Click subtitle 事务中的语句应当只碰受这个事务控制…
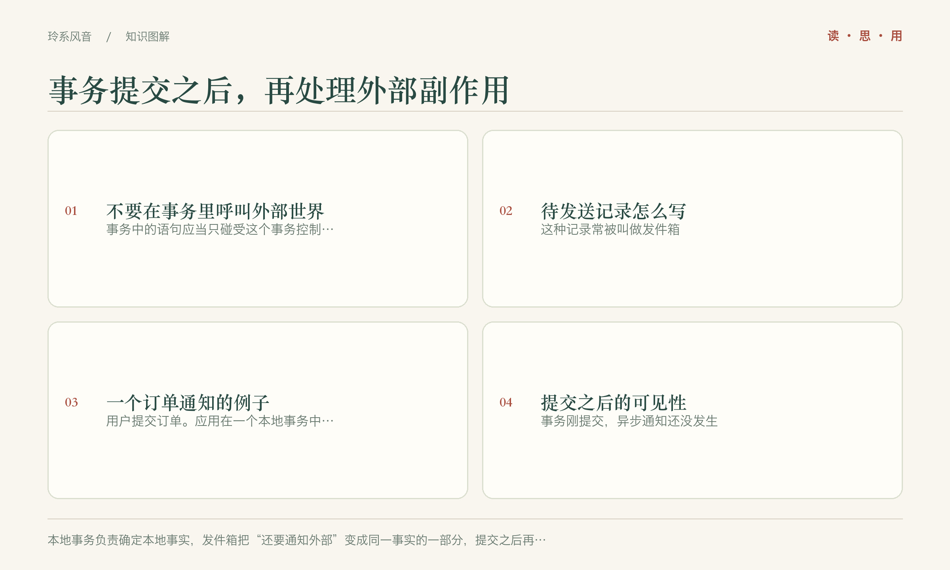Image resolution: width=950 pixels, height=570 pixels. point(220,229)
